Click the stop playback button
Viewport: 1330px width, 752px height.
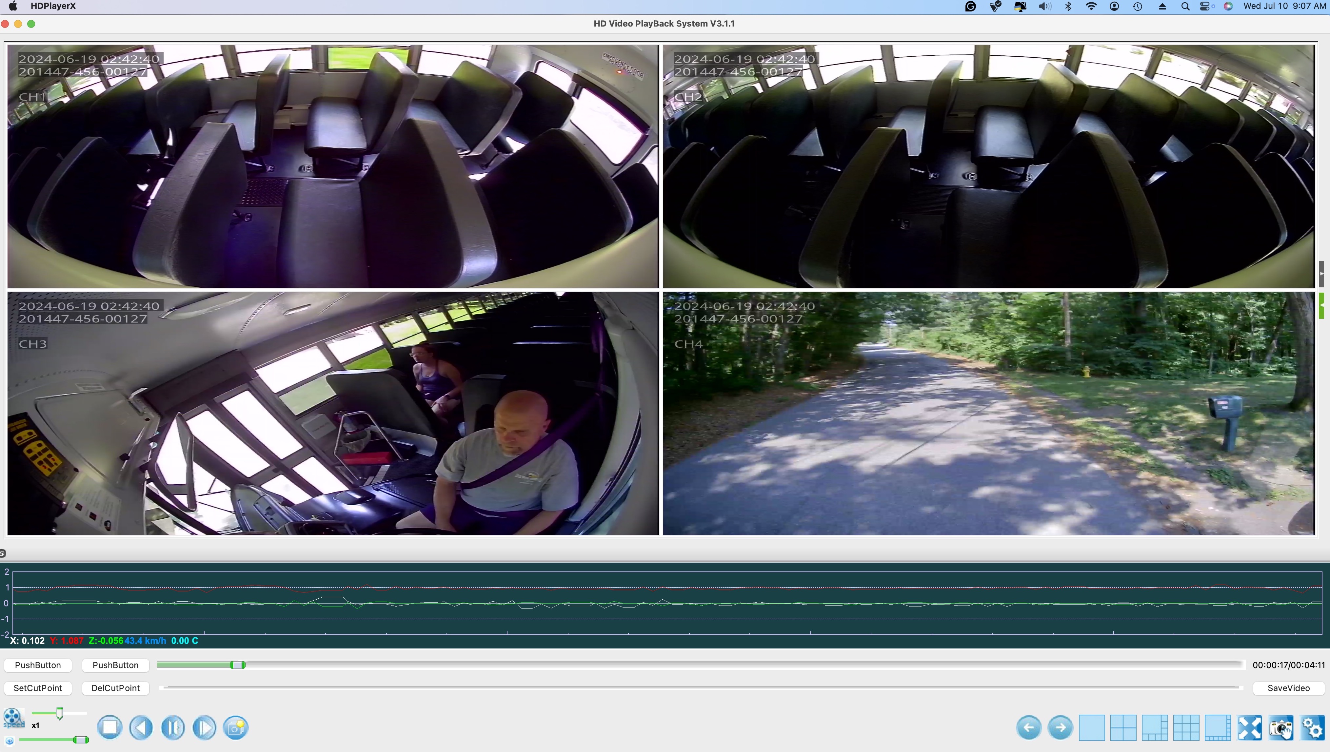tap(109, 727)
